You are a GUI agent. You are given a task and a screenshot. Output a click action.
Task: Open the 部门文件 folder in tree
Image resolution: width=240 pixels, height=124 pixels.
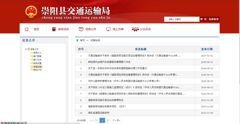(x=36, y=60)
